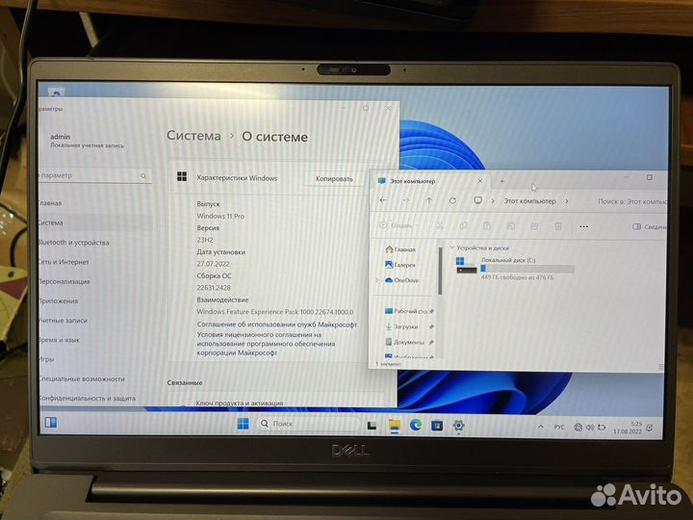Click the Explorer sidebar scrollbar

(x=440, y=271)
